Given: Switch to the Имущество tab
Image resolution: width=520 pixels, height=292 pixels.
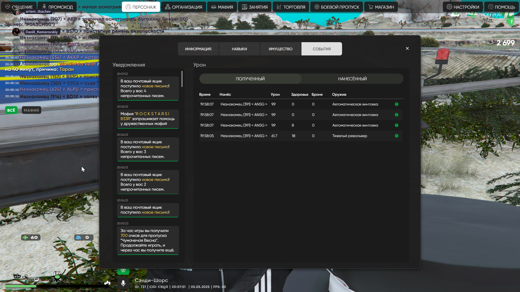Looking at the screenshot, I should [x=280, y=49].
